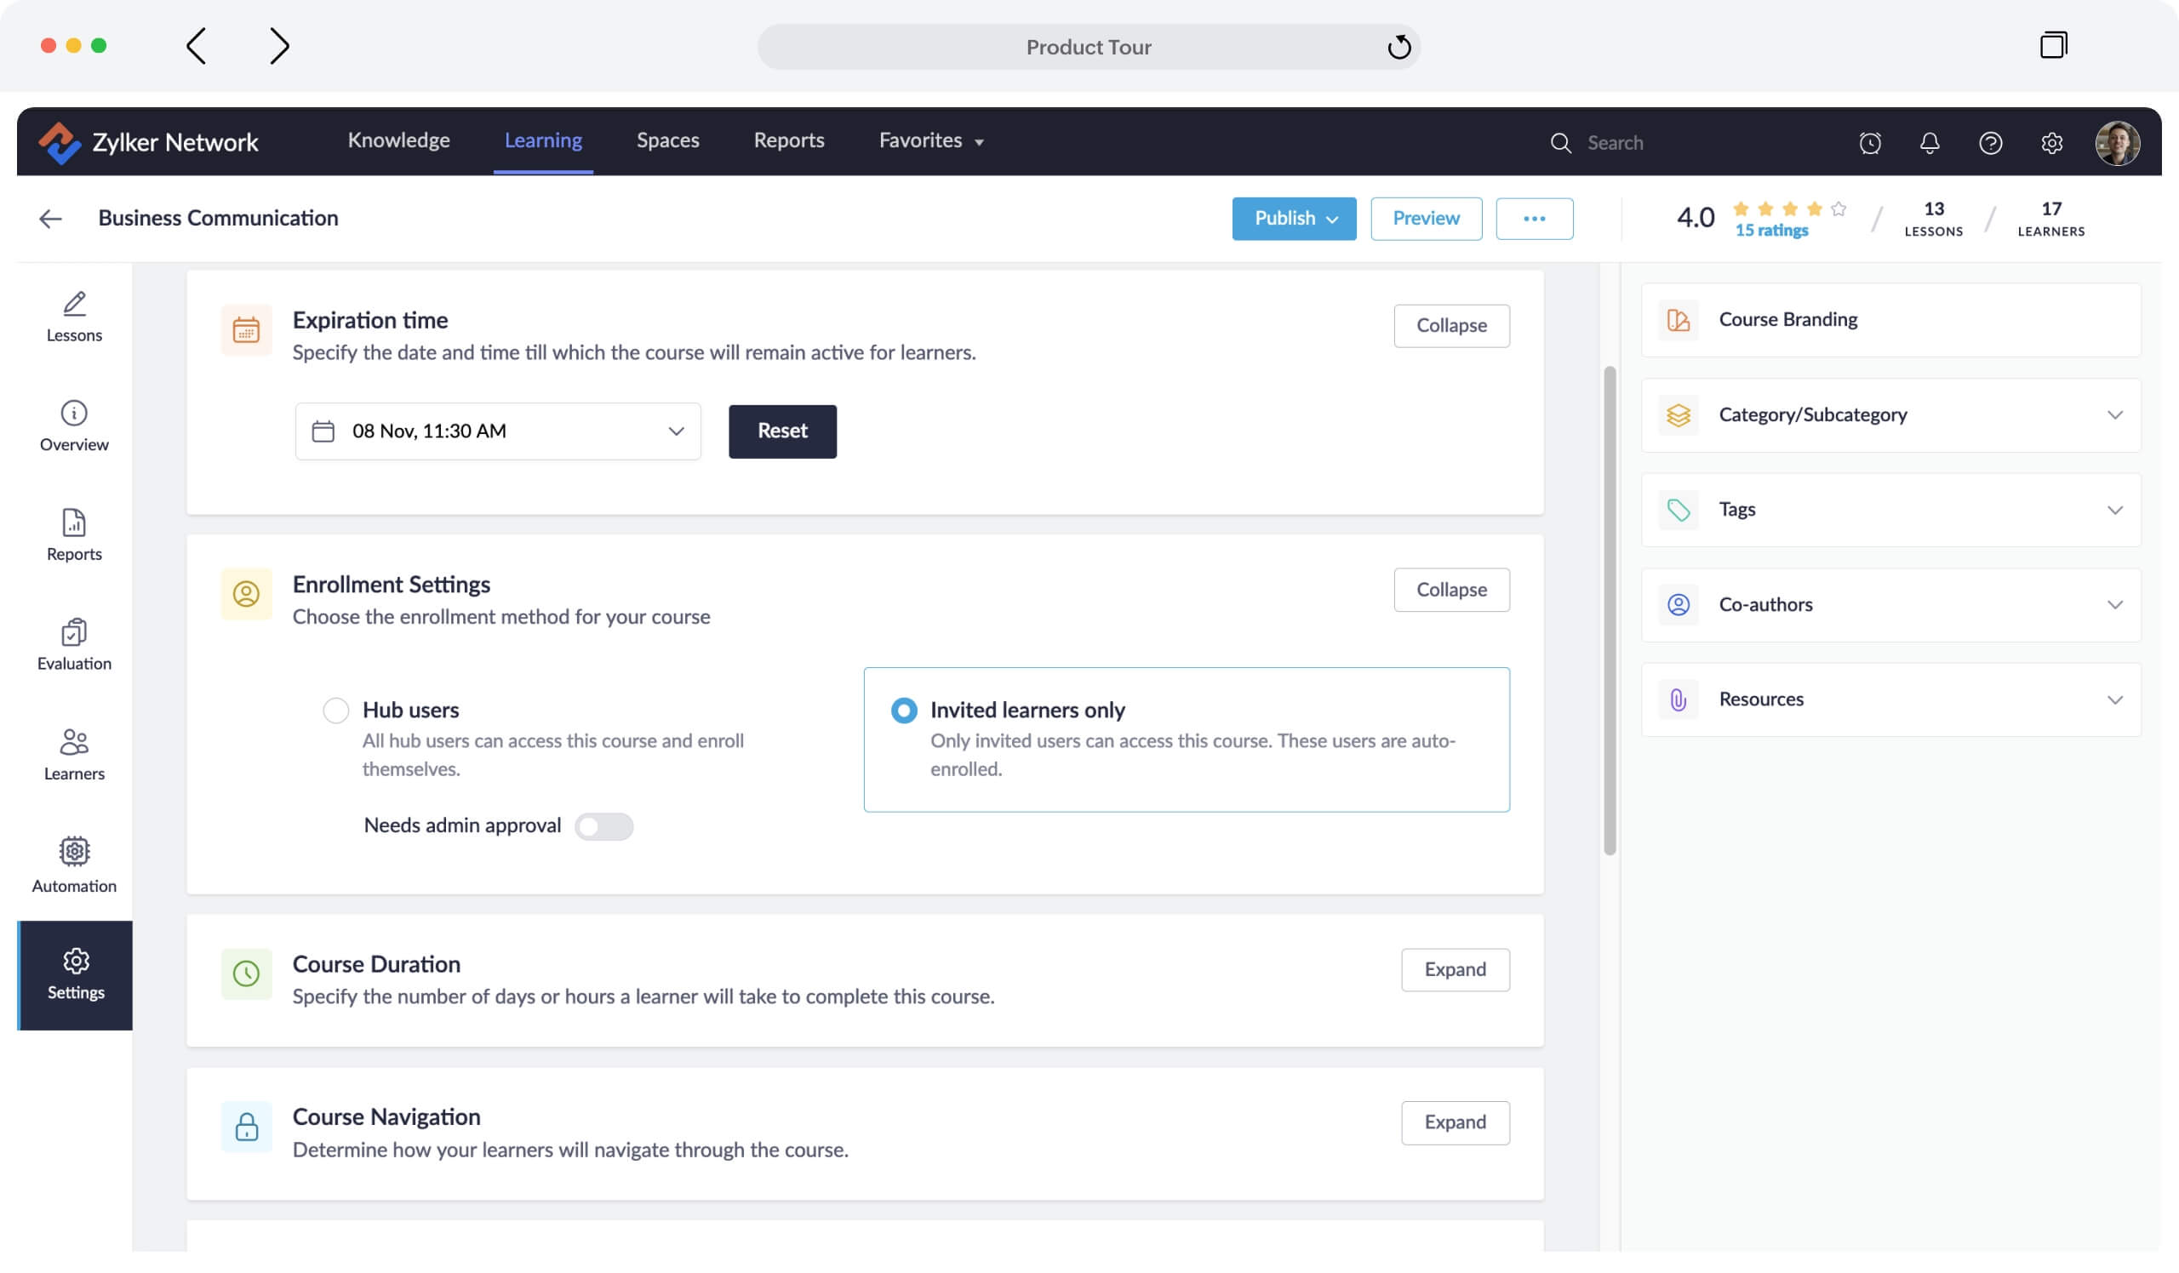
Task: View Learners via the sidebar icon
Action: point(73,752)
